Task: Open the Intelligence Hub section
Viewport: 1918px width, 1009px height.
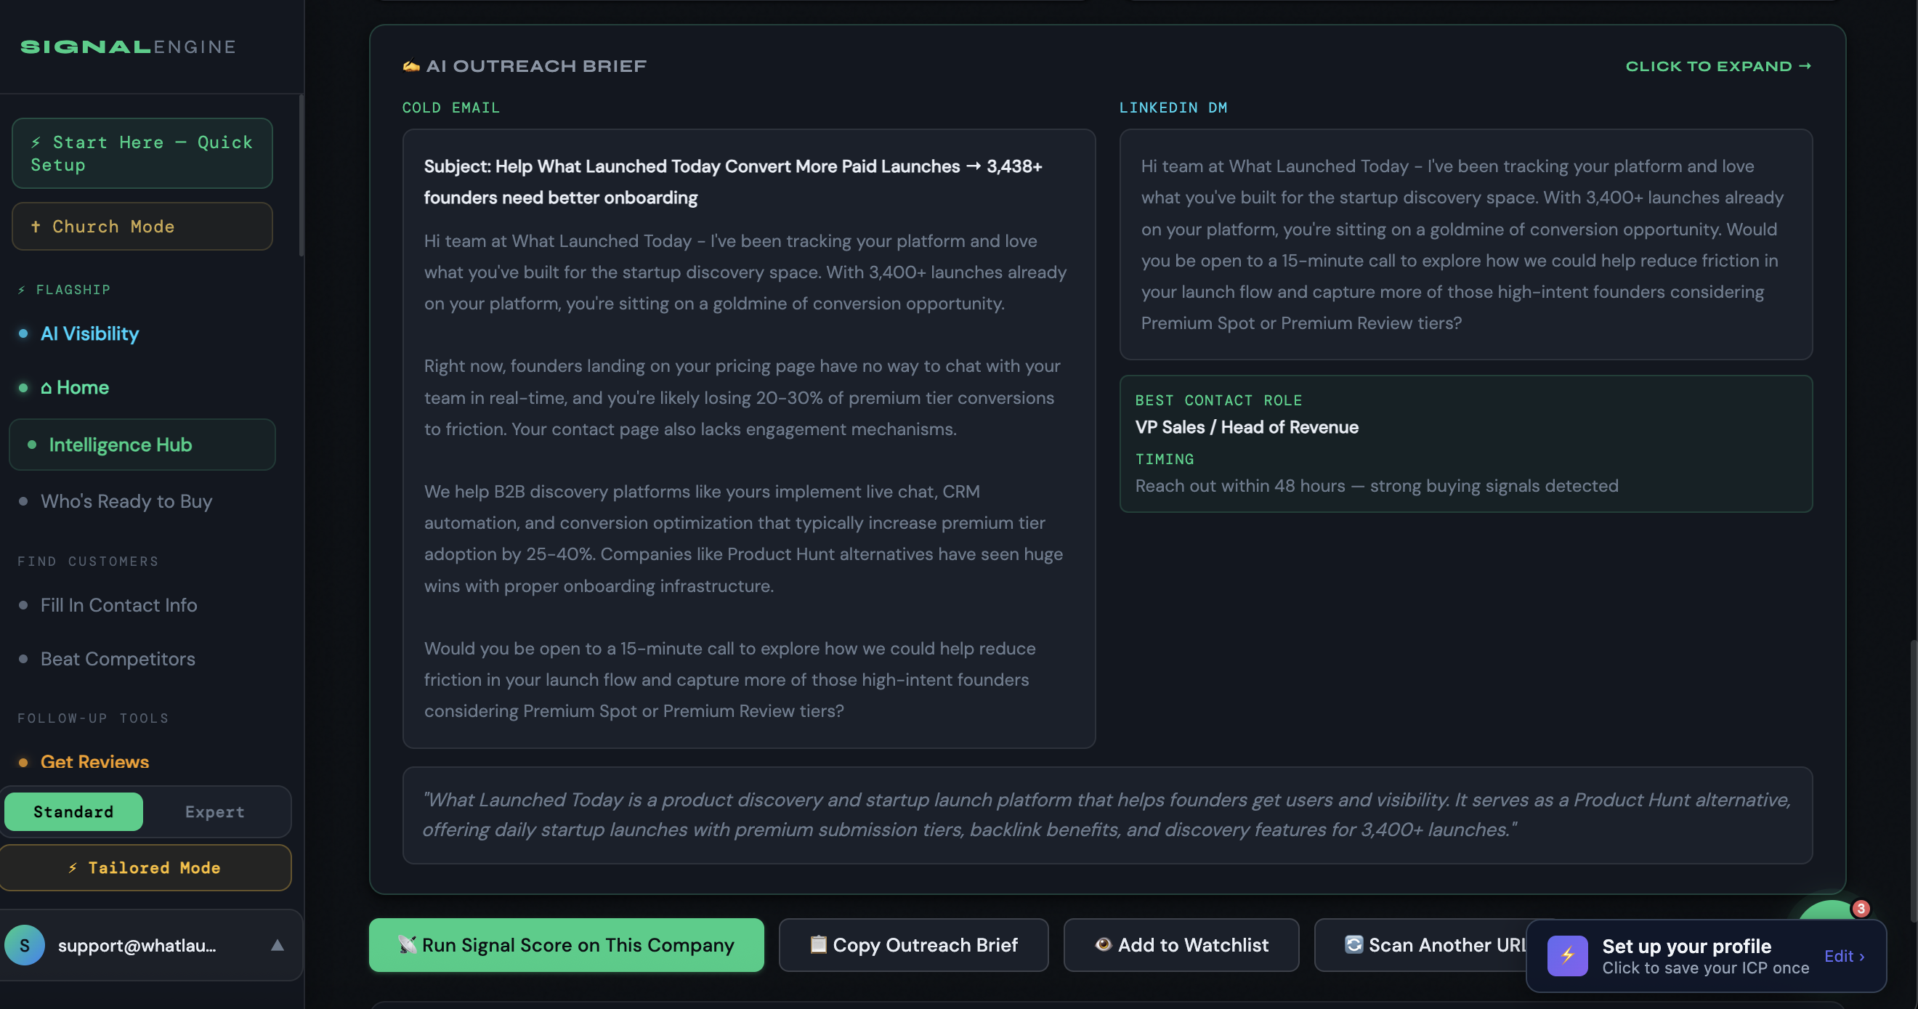Action: point(142,445)
